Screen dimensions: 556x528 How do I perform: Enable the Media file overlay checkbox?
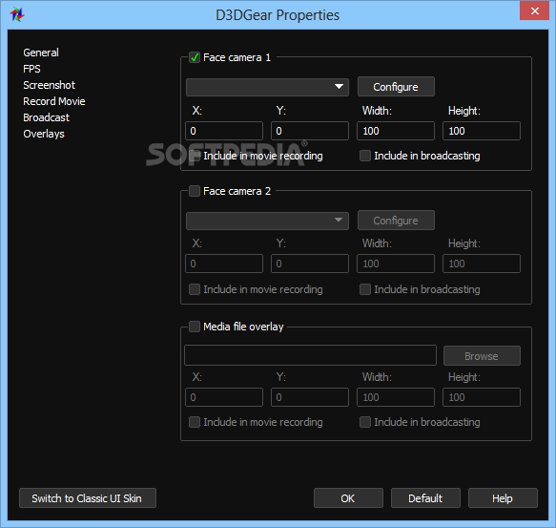[x=195, y=327]
